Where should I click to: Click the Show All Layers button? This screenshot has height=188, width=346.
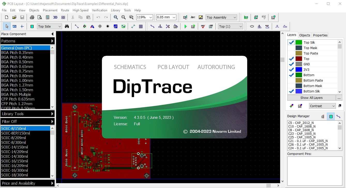click(x=311, y=98)
